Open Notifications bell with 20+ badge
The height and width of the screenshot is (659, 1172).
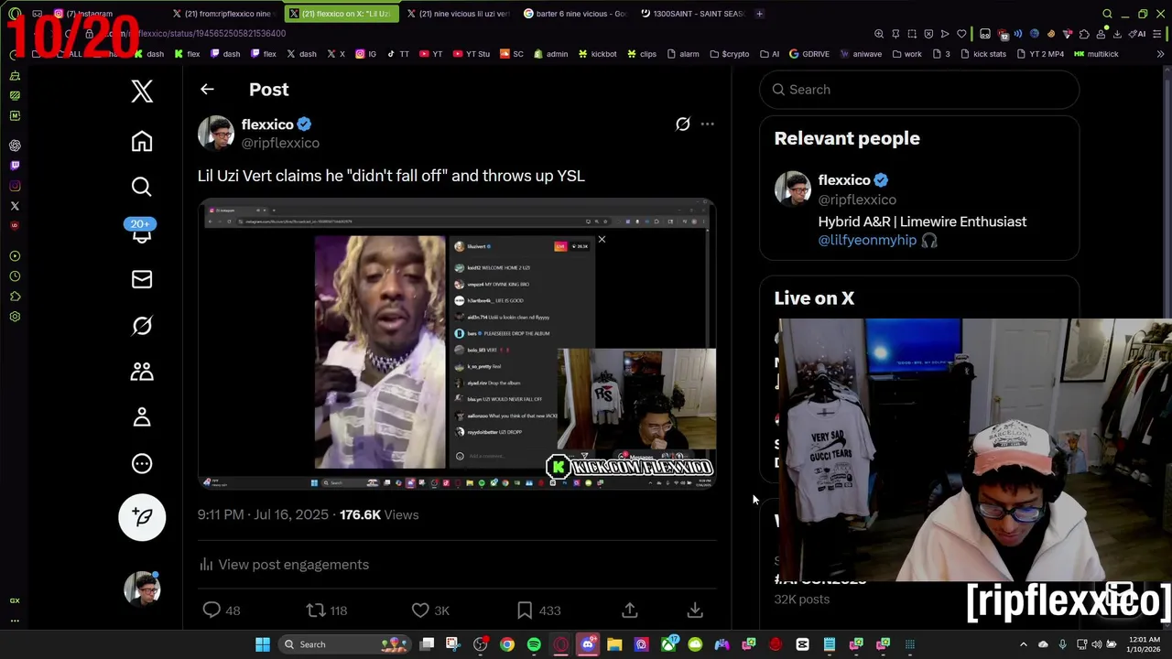(x=140, y=231)
